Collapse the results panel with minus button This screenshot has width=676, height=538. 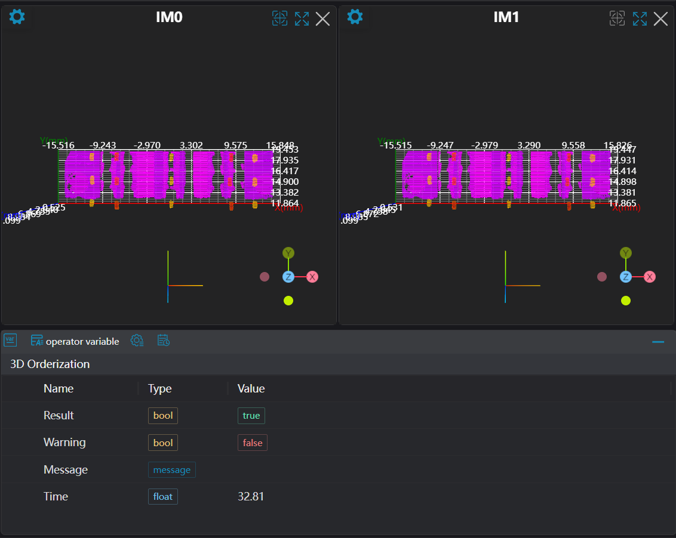pos(658,342)
